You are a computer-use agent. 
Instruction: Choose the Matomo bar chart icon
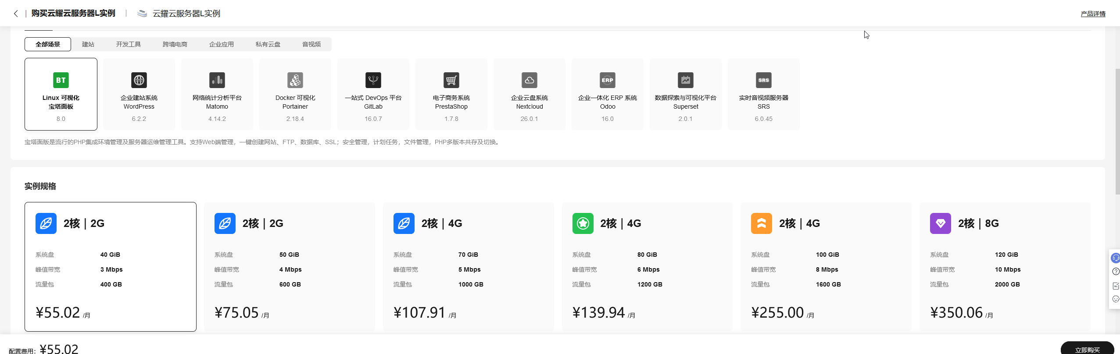click(x=217, y=80)
